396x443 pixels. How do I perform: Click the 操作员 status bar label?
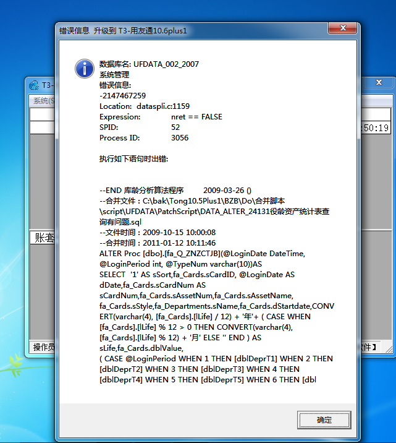click(43, 347)
